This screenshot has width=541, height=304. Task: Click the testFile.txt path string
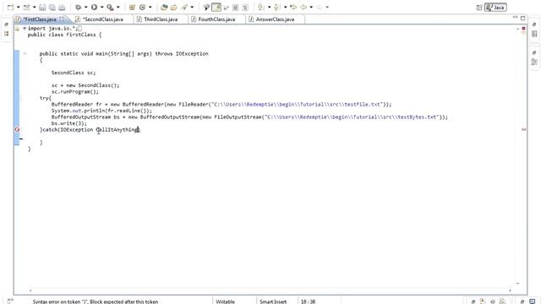[x=297, y=105]
